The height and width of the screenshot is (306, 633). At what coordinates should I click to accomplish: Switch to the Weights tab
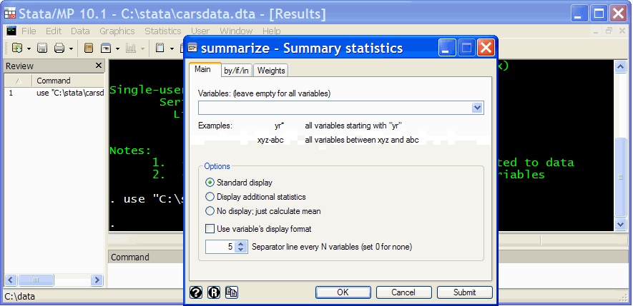[x=270, y=70]
